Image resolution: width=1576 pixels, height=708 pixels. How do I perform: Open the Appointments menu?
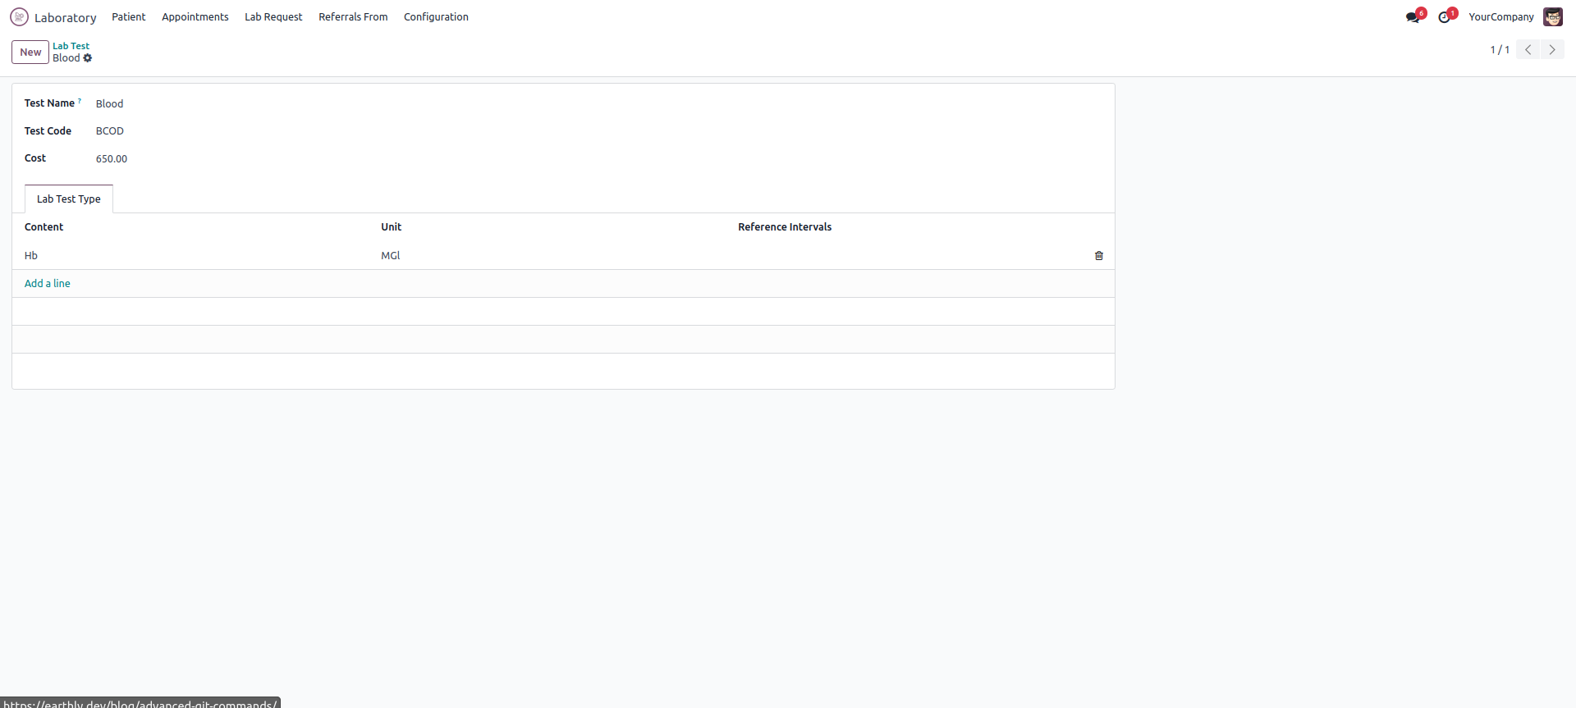tap(195, 17)
